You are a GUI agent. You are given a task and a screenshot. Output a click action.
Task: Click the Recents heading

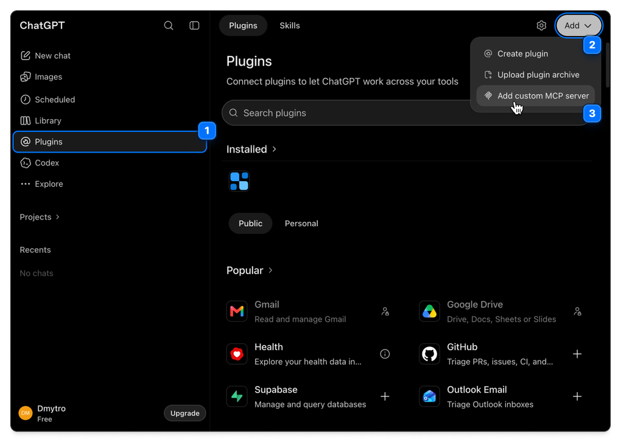35,250
